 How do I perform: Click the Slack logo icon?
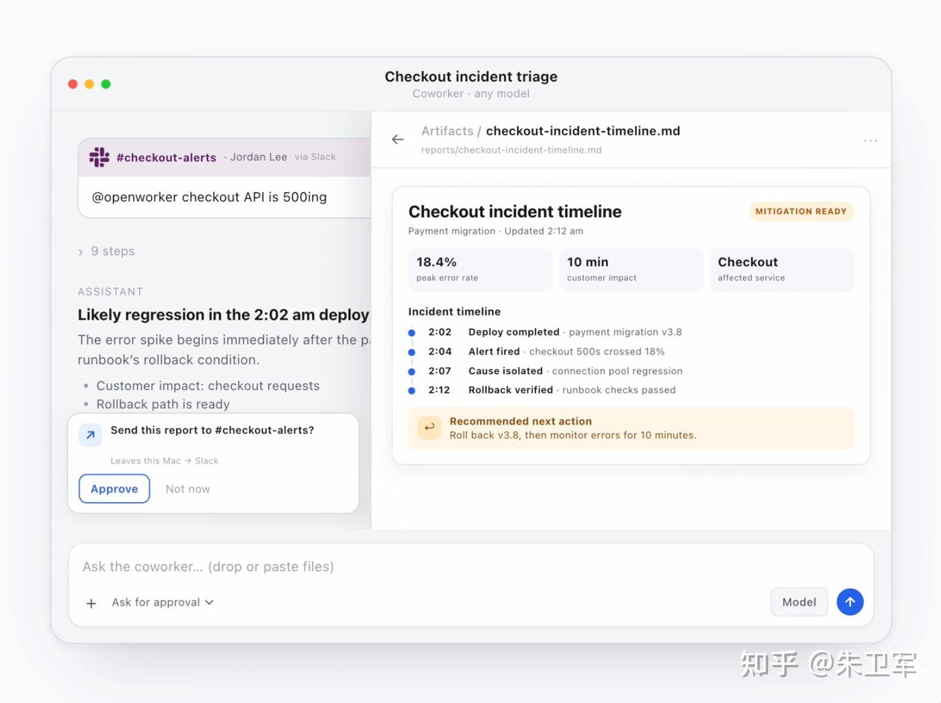click(99, 157)
